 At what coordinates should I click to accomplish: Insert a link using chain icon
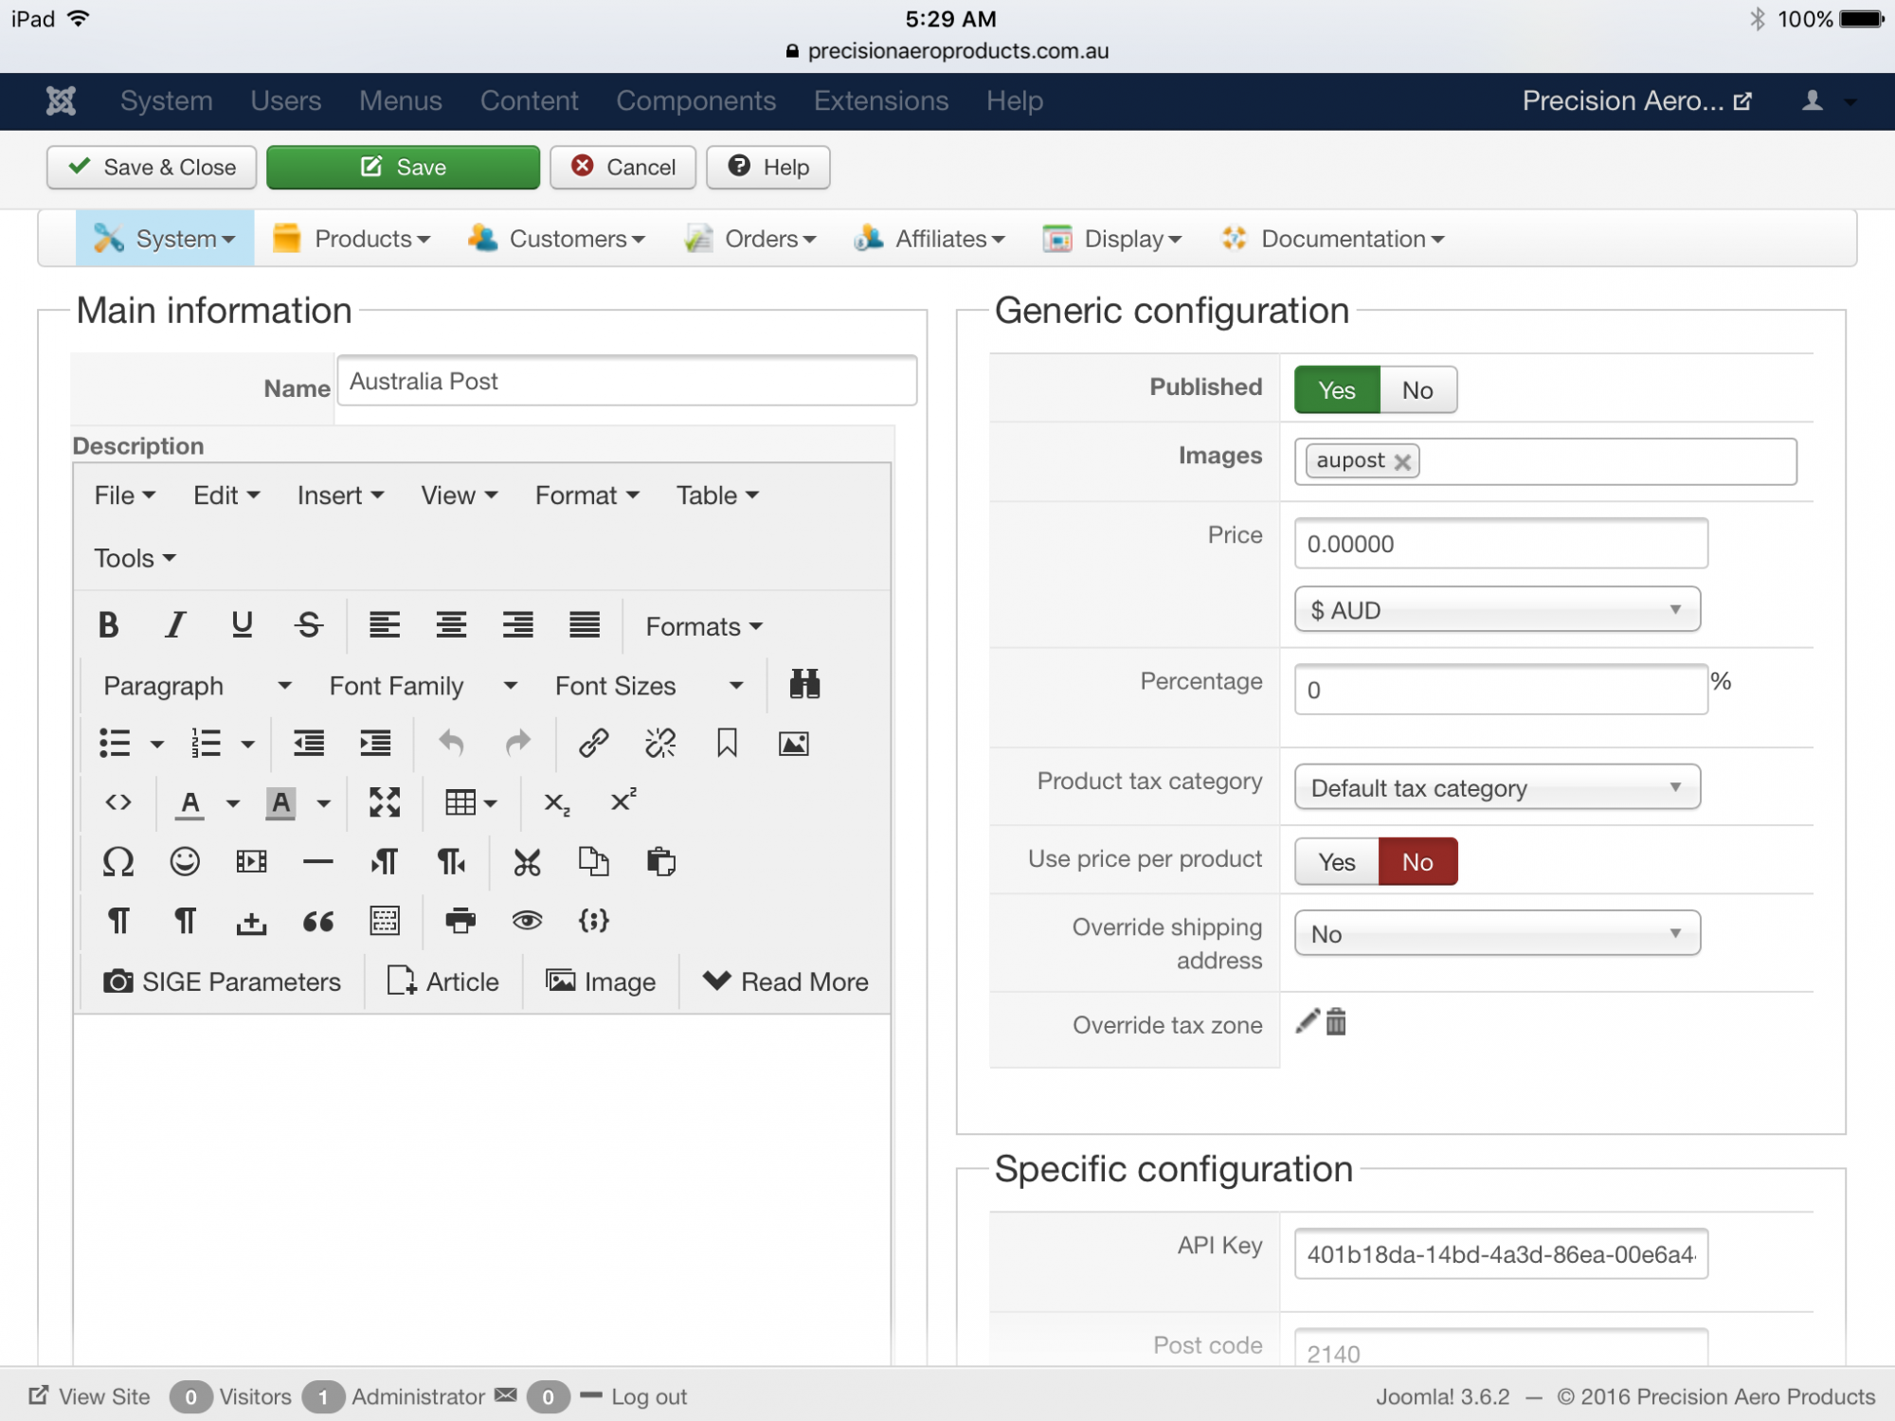(593, 744)
